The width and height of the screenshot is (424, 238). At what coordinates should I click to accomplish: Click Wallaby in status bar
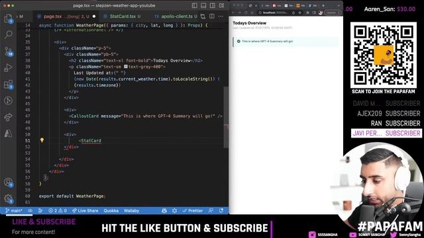[131, 211]
